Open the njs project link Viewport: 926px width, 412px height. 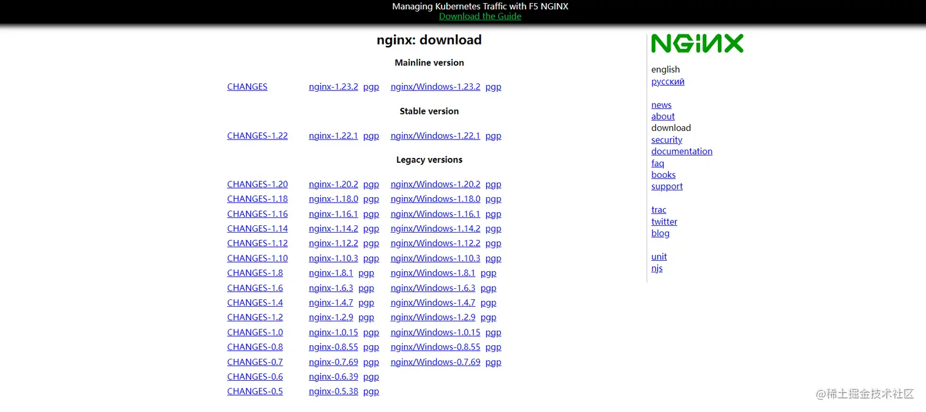[657, 269]
